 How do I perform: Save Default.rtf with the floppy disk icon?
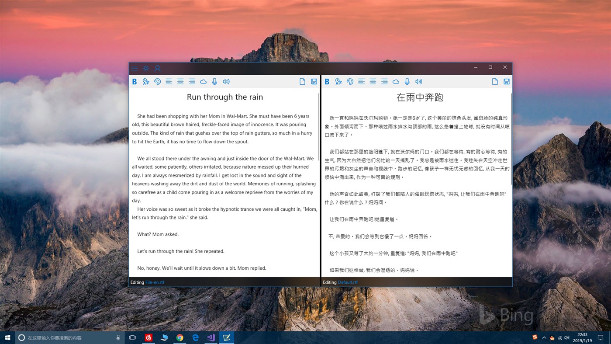pyautogui.click(x=506, y=81)
